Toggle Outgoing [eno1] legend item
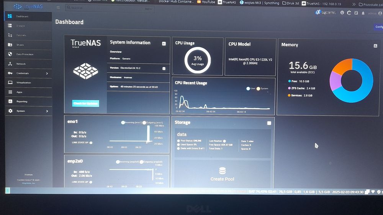The width and height of the screenshot is (383, 215). coord(153,123)
